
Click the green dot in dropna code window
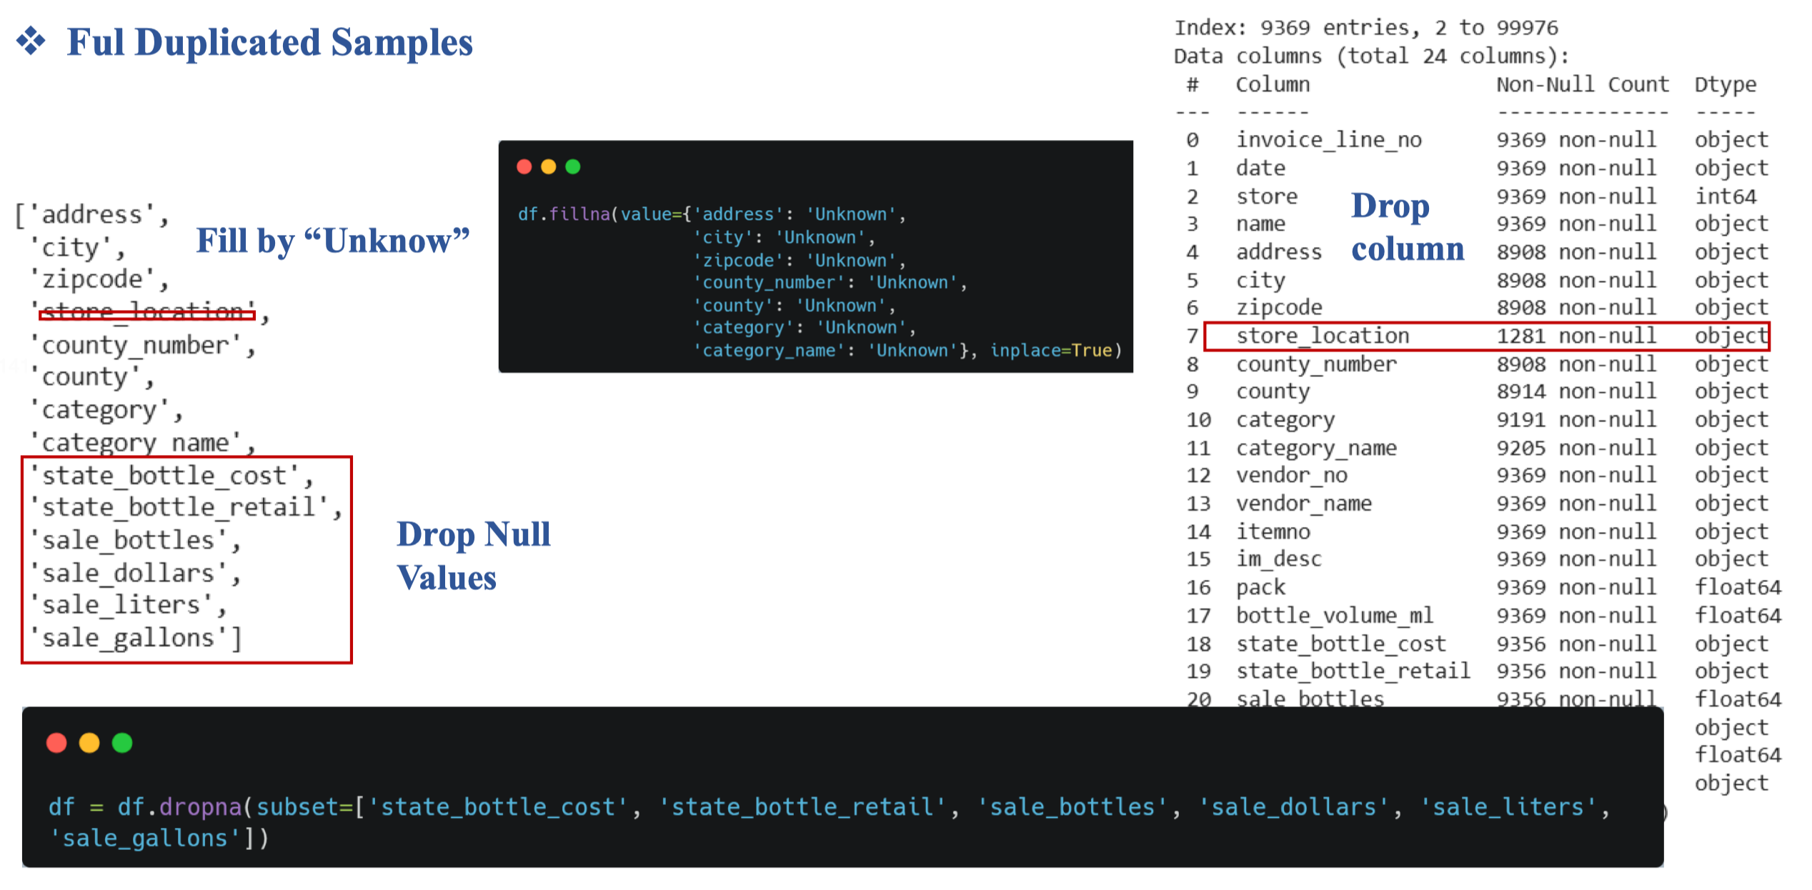click(122, 743)
